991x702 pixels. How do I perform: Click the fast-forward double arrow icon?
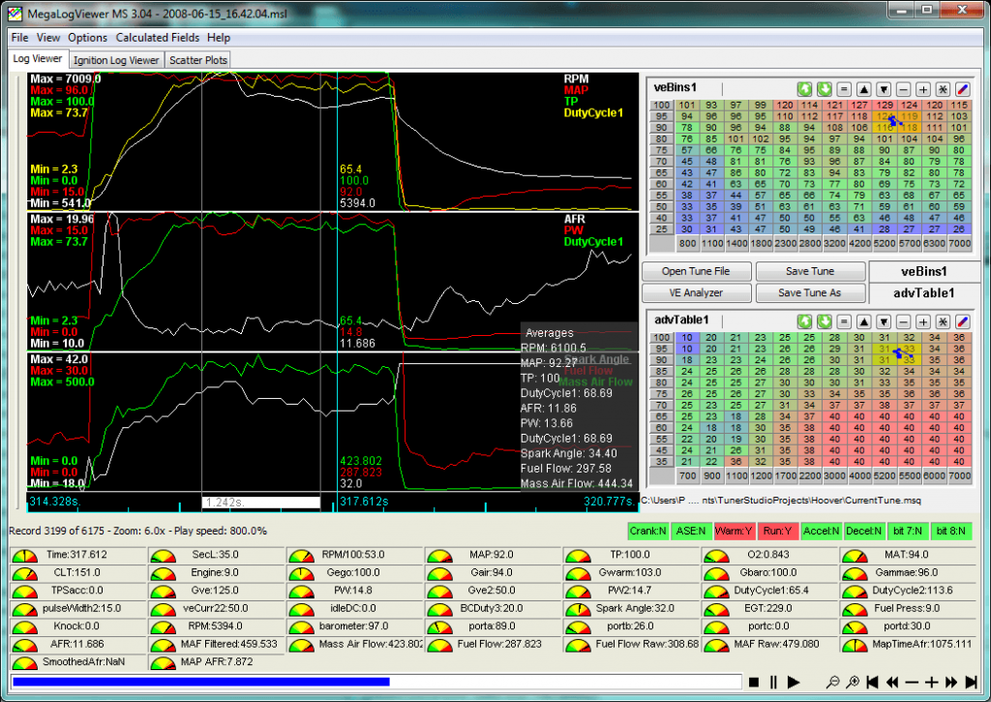point(951,682)
